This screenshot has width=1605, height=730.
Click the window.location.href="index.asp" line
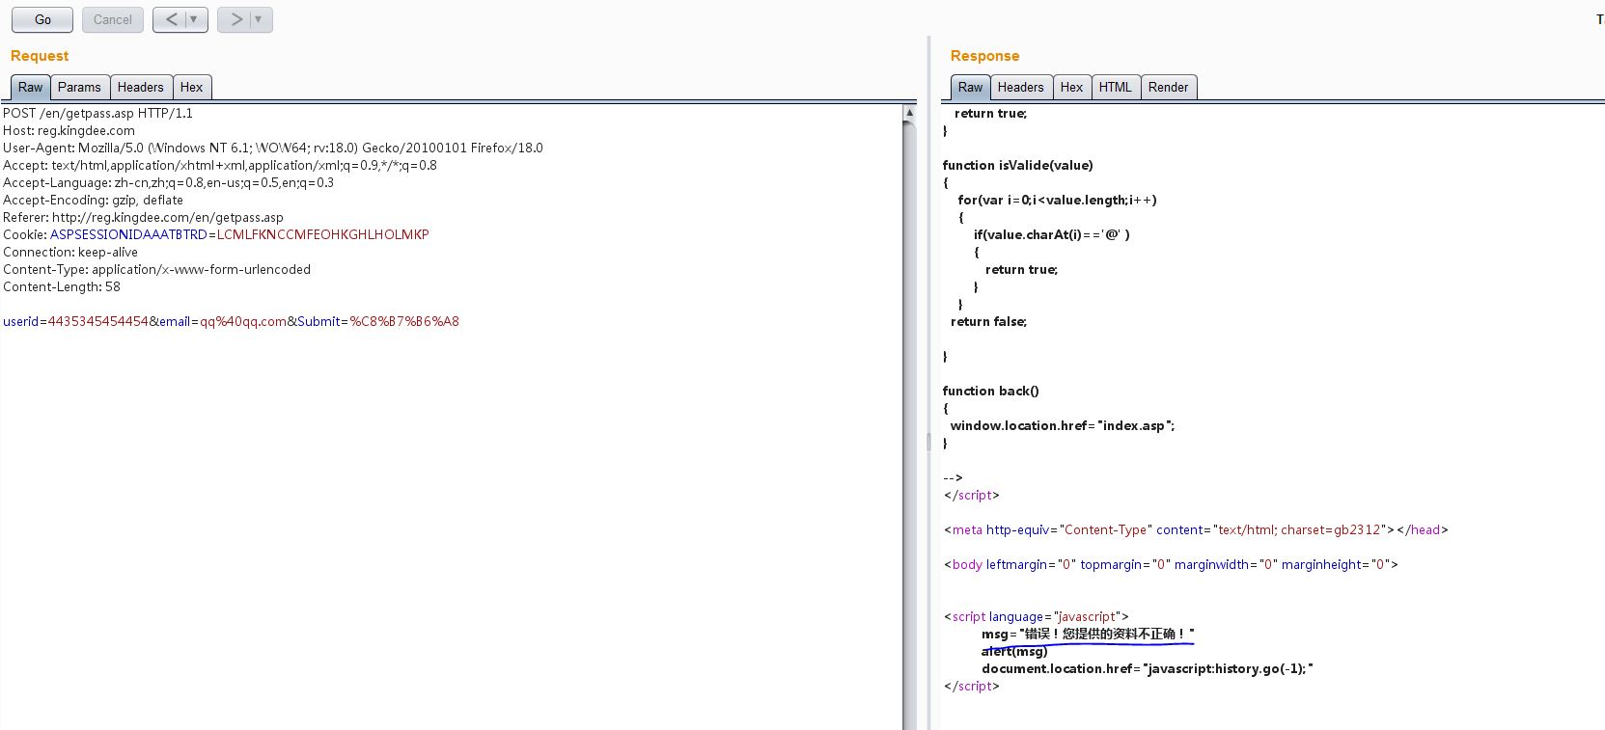click(x=1063, y=425)
